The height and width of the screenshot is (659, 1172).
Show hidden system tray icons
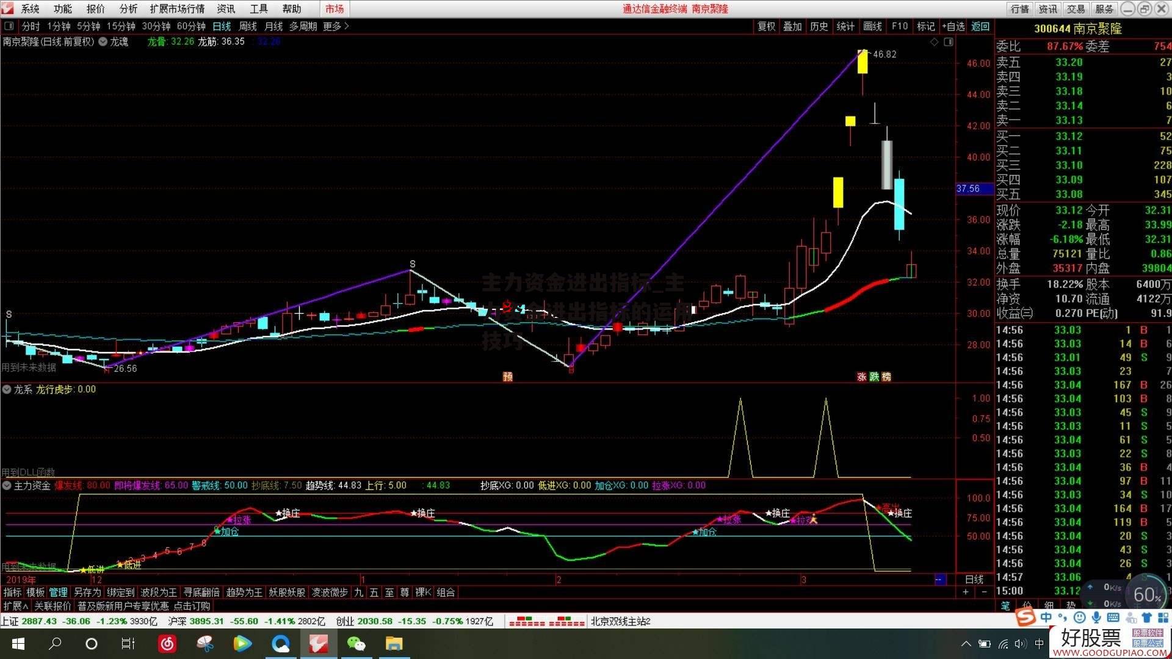(966, 644)
